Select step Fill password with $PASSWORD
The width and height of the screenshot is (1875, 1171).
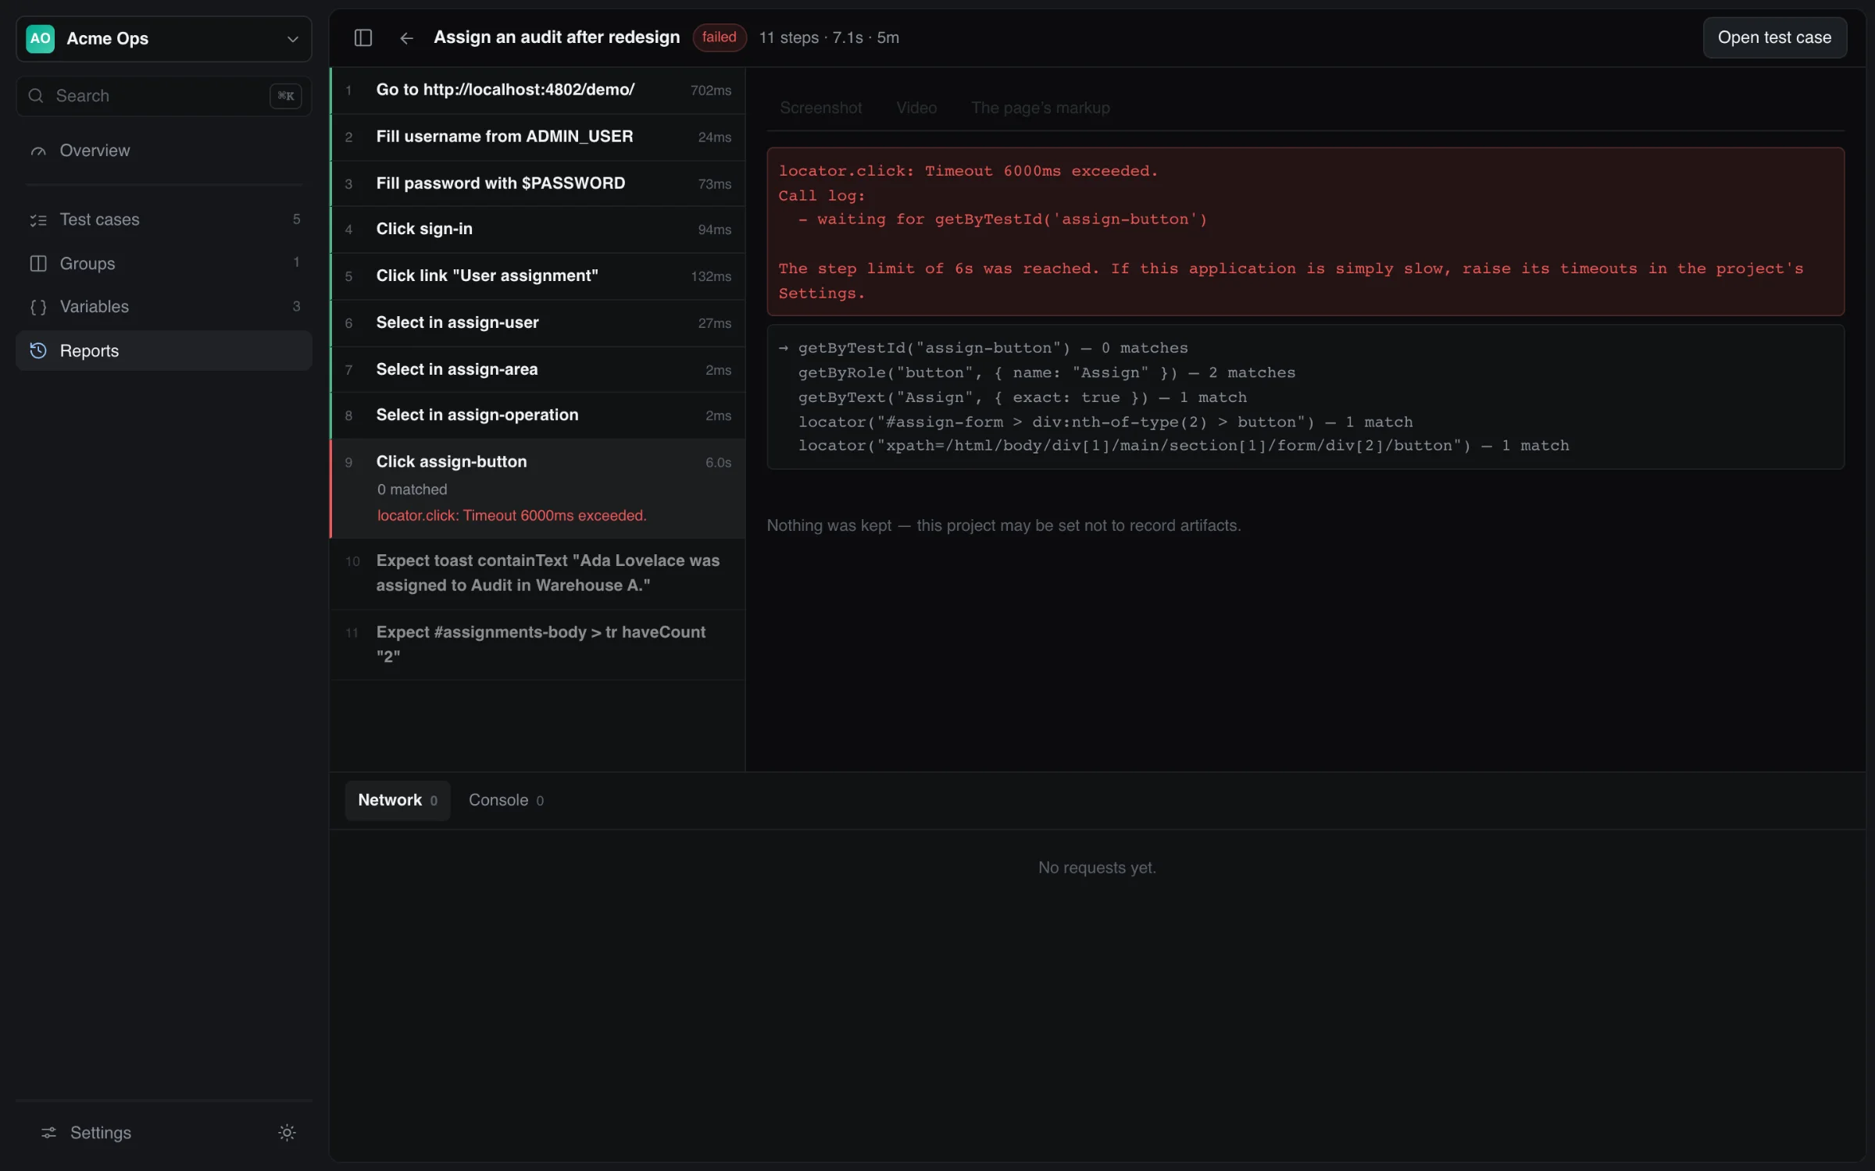pos(537,183)
